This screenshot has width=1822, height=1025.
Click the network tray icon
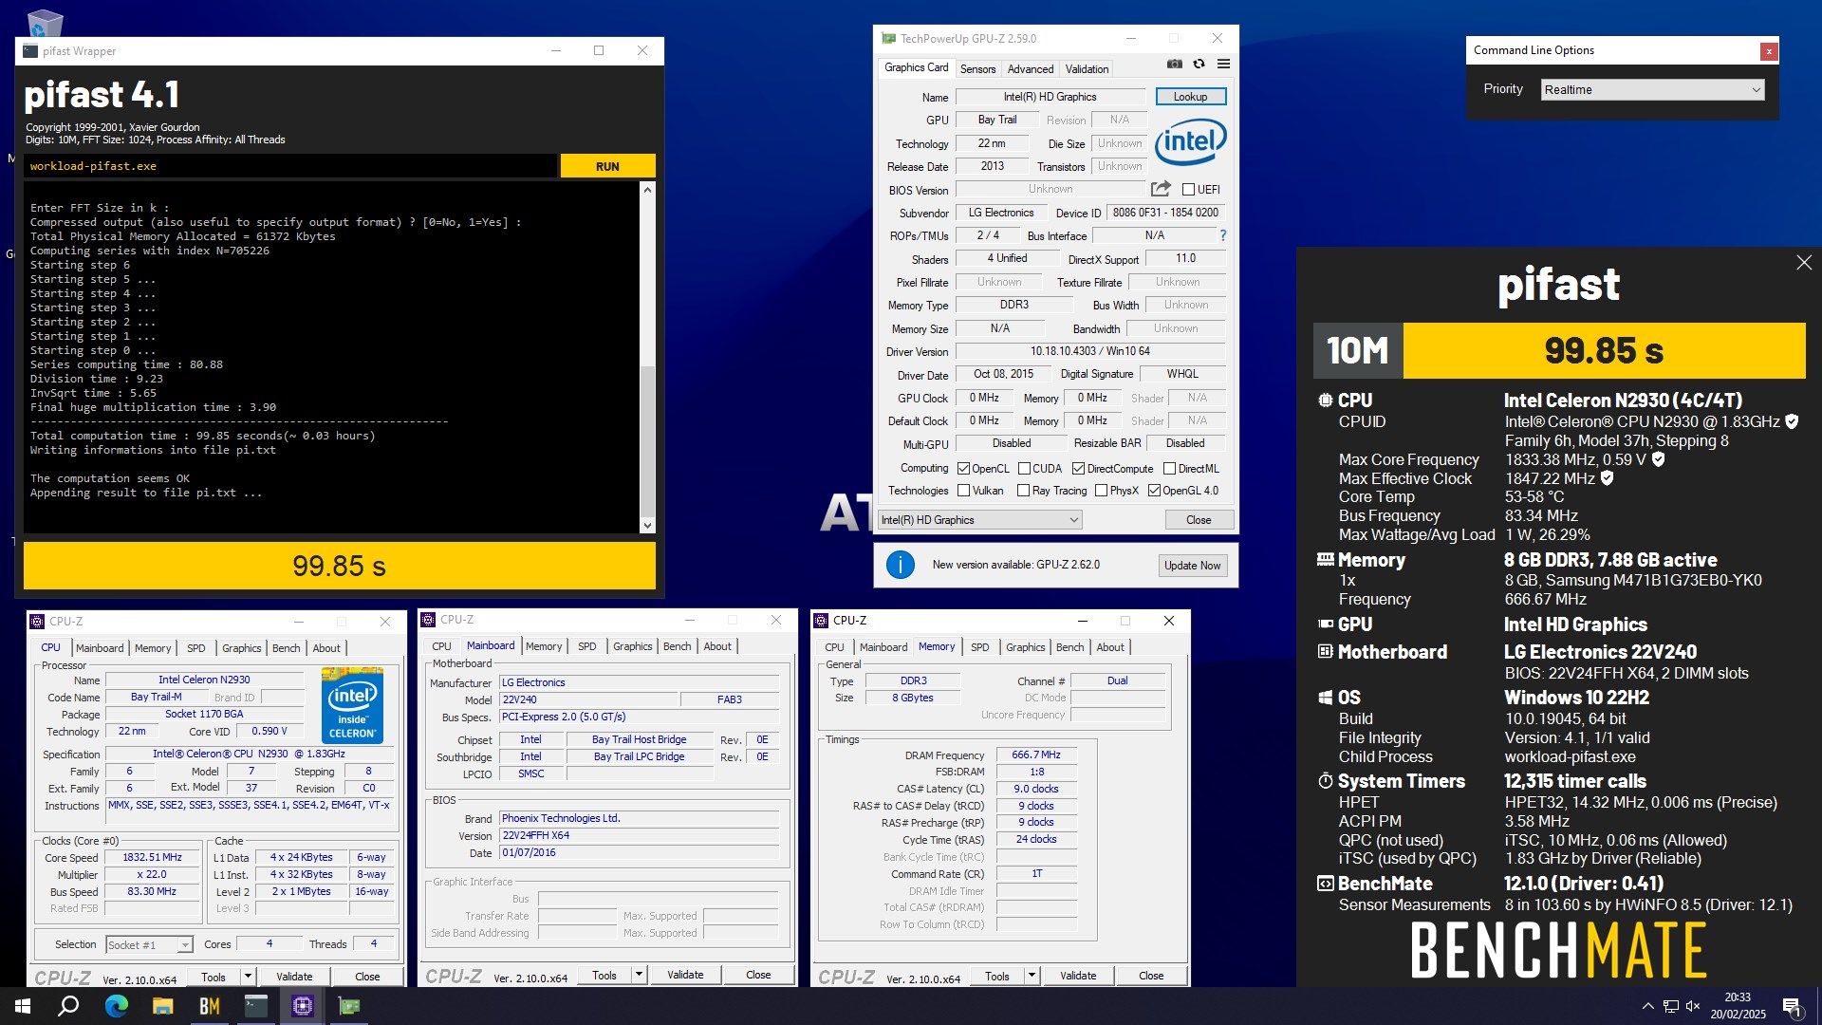(x=1671, y=1006)
